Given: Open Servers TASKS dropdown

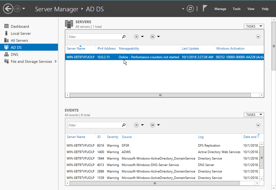Looking at the screenshot, I should tap(254, 26).
